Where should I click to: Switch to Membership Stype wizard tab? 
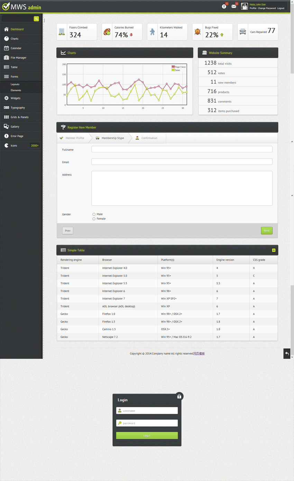tap(112, 138)
